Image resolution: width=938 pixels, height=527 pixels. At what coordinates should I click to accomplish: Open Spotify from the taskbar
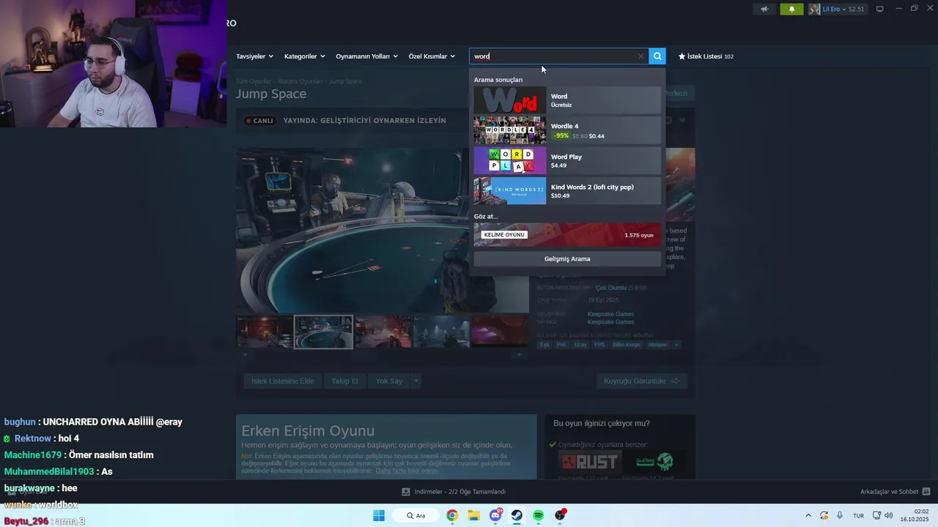point(539,515)
